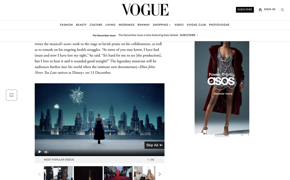Viewport: 290px width, 180px height.
Task: Subscribe via December issue banner link
Action: [188, 35]
